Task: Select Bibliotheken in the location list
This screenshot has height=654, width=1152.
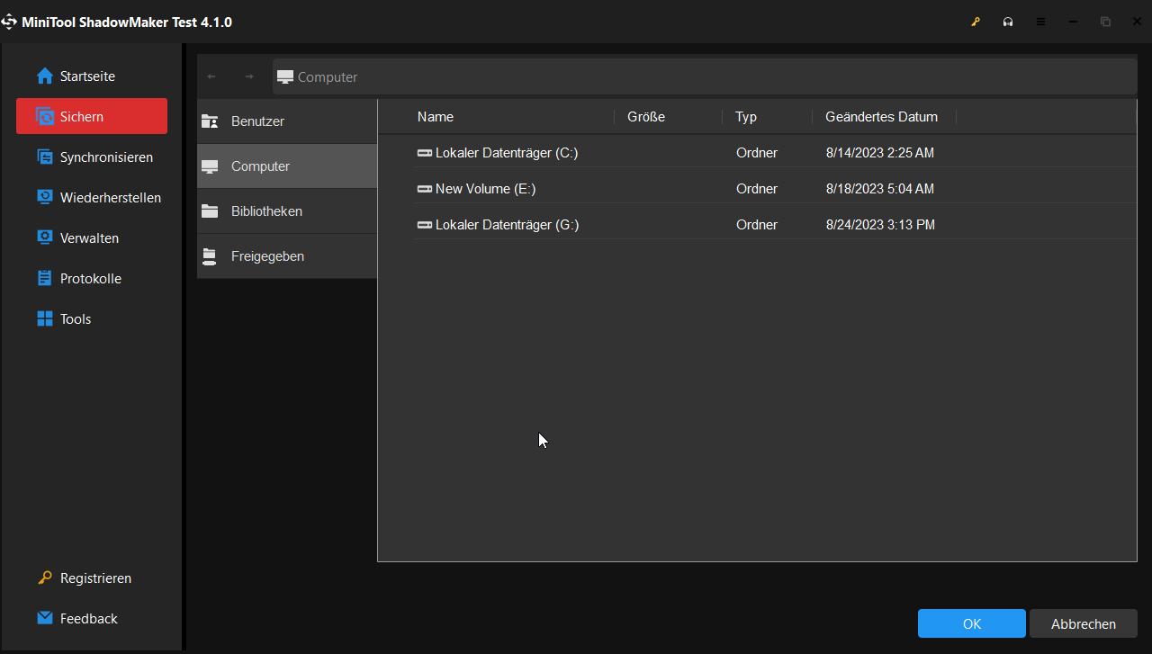Action: (287, 211)
